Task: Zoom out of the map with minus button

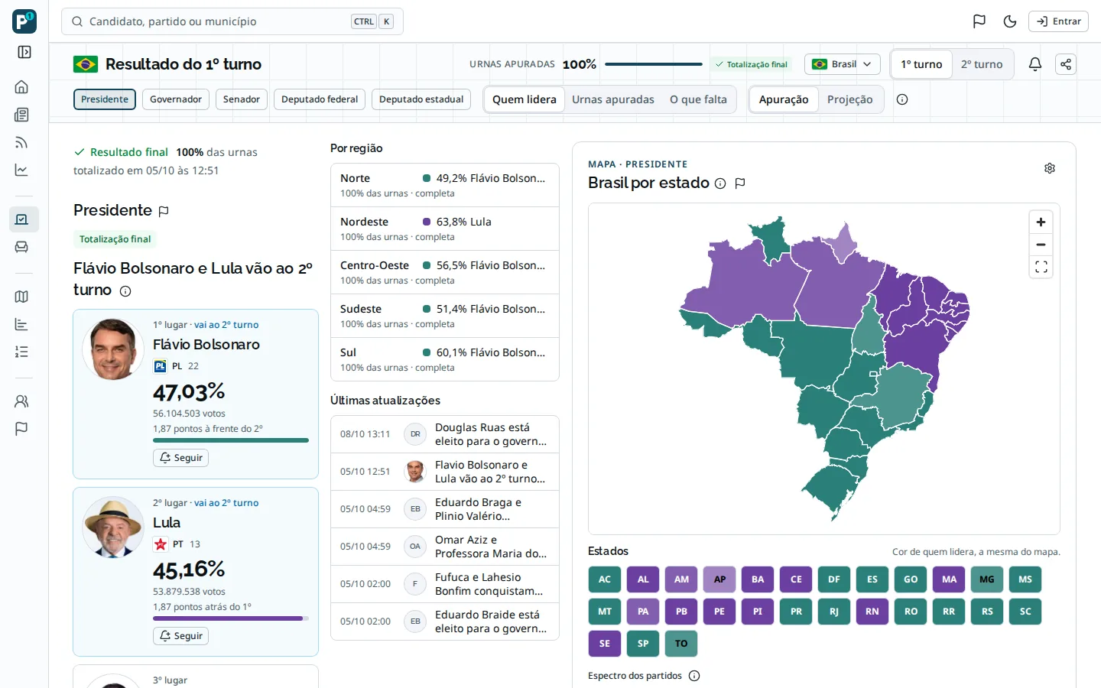Action: 1041,245
